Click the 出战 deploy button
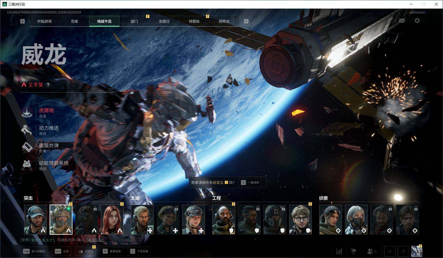443x258 pixels. click(62, 251)
